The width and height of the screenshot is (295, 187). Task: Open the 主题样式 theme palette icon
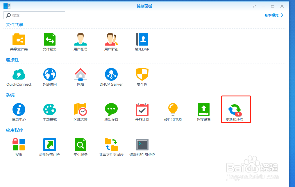pos(50,109)
